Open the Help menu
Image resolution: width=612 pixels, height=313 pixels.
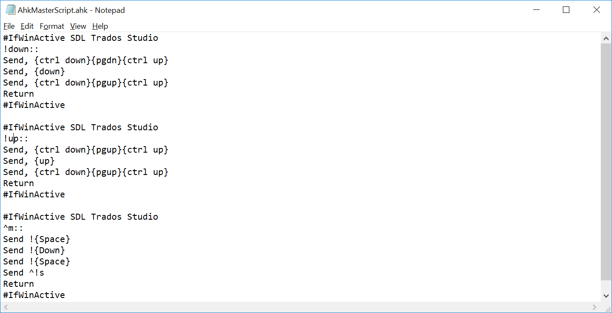[x=100, y=26]
